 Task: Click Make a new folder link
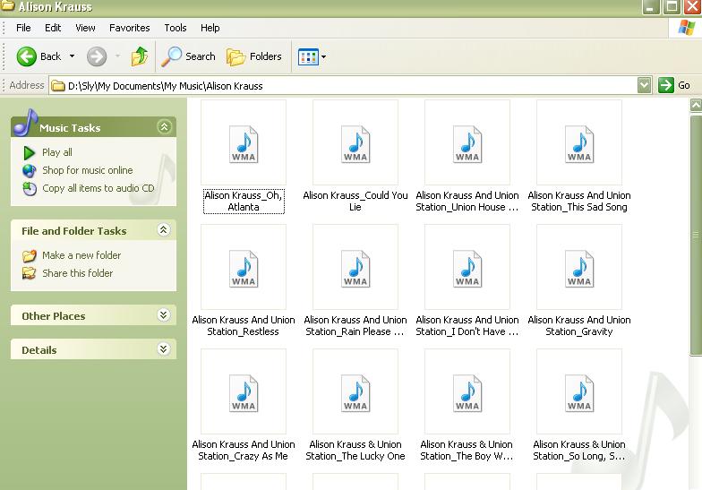pyautogui.click(x=81, y=255)
